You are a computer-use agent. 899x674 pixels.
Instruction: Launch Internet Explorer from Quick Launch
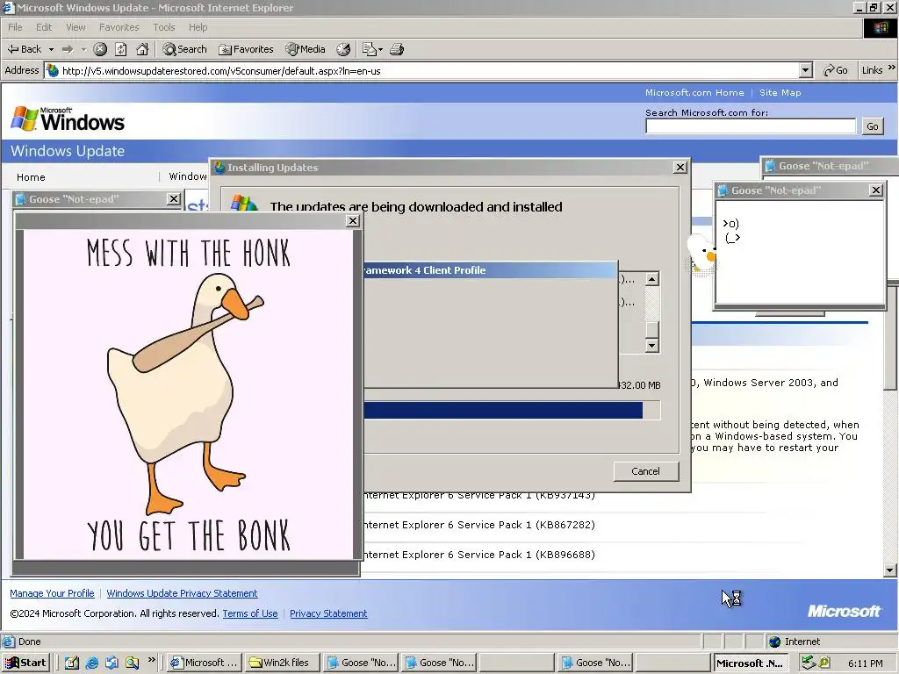[x=91, y=663]
